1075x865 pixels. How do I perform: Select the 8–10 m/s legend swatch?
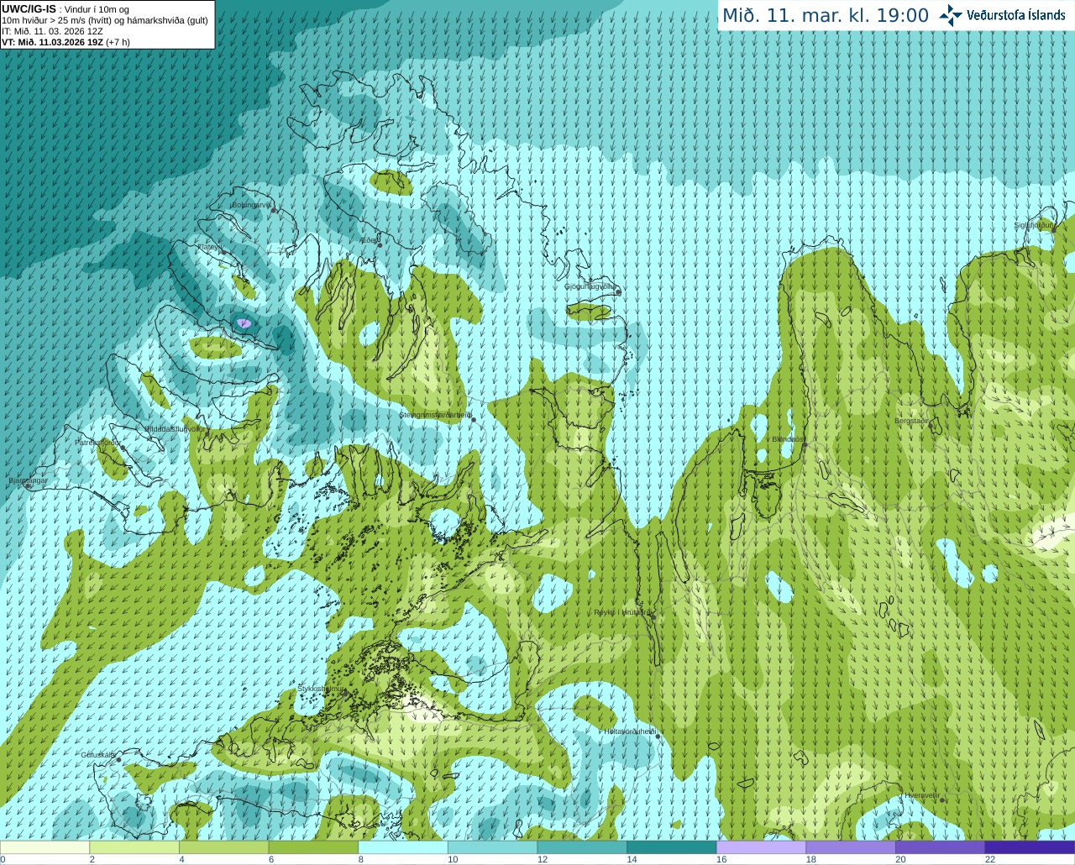(403, 847)
